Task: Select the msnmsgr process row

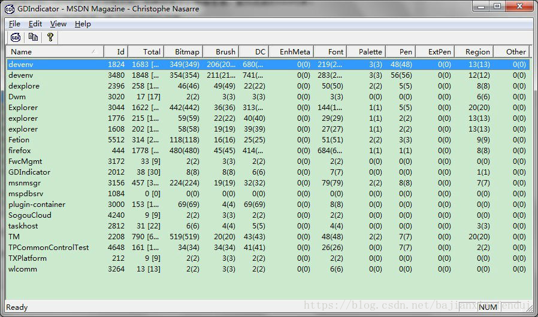Action: coord(268,183)
